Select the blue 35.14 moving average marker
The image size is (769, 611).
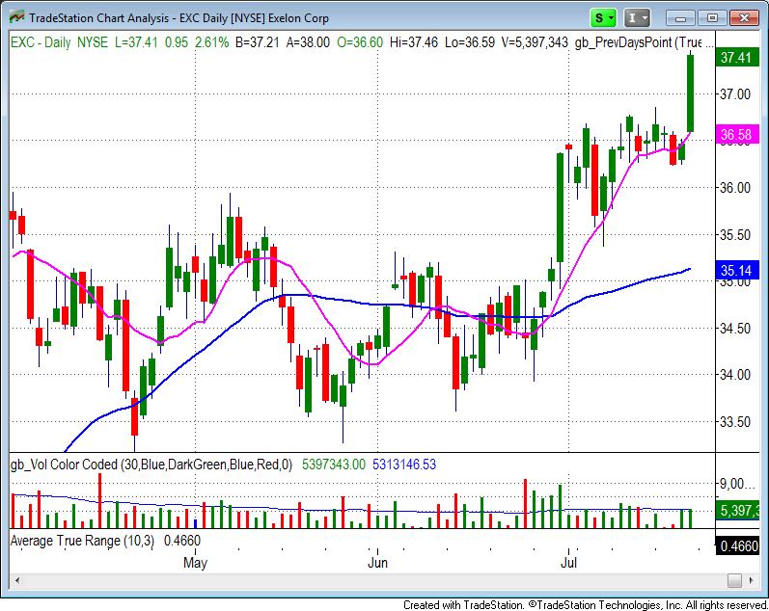tap(735, 272)
